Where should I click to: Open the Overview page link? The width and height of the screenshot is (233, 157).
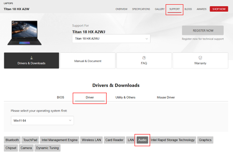(x=122, y=9)
